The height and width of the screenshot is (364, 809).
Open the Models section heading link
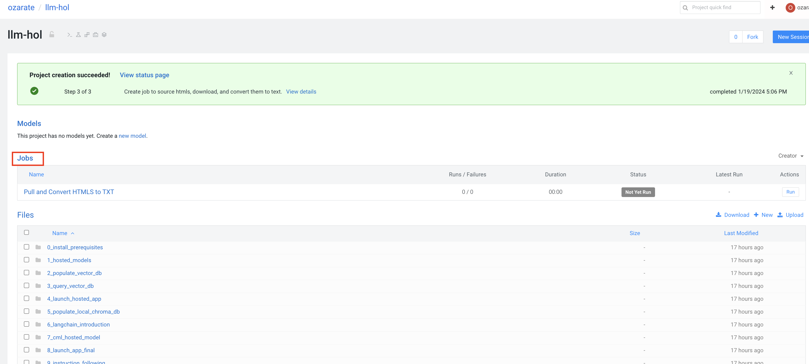tap(29, 124)
